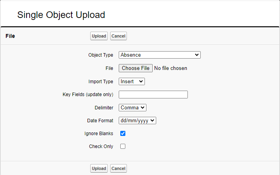Image resolution: width=280 pixels, height=175 pixels.
Task: Click the top Cancel button
Action: [x=118, y=36]
